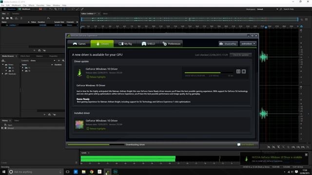Open Chrome from the taskbar
The image size is (312, 175).
(92, 172)
